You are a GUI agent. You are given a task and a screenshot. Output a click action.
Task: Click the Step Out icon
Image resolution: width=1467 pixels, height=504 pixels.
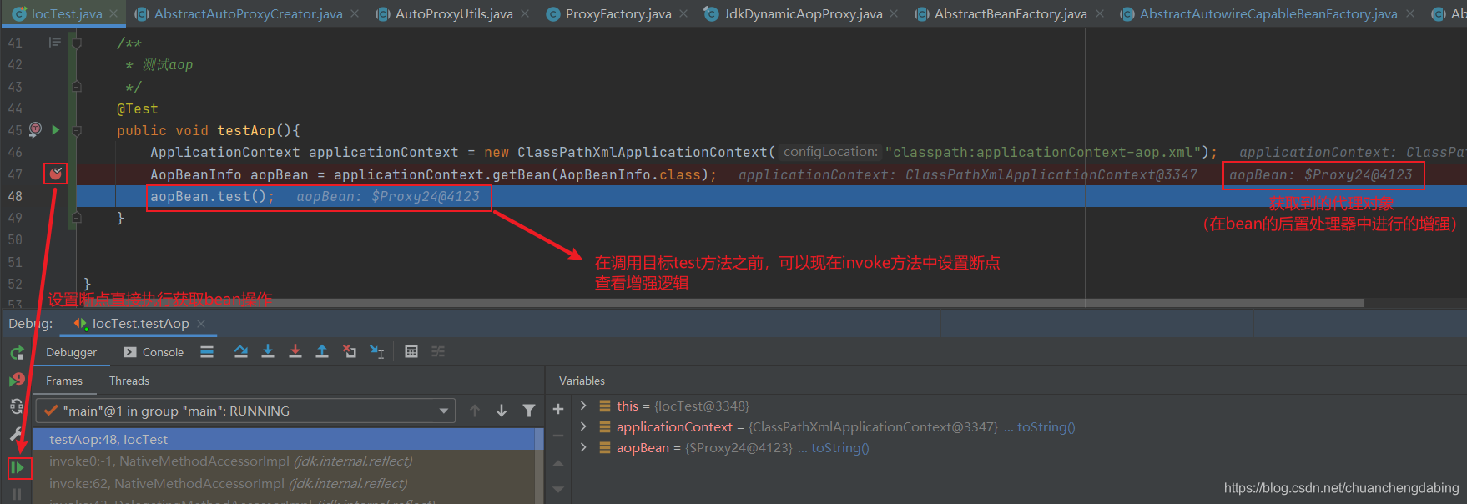tap(322, 352)
